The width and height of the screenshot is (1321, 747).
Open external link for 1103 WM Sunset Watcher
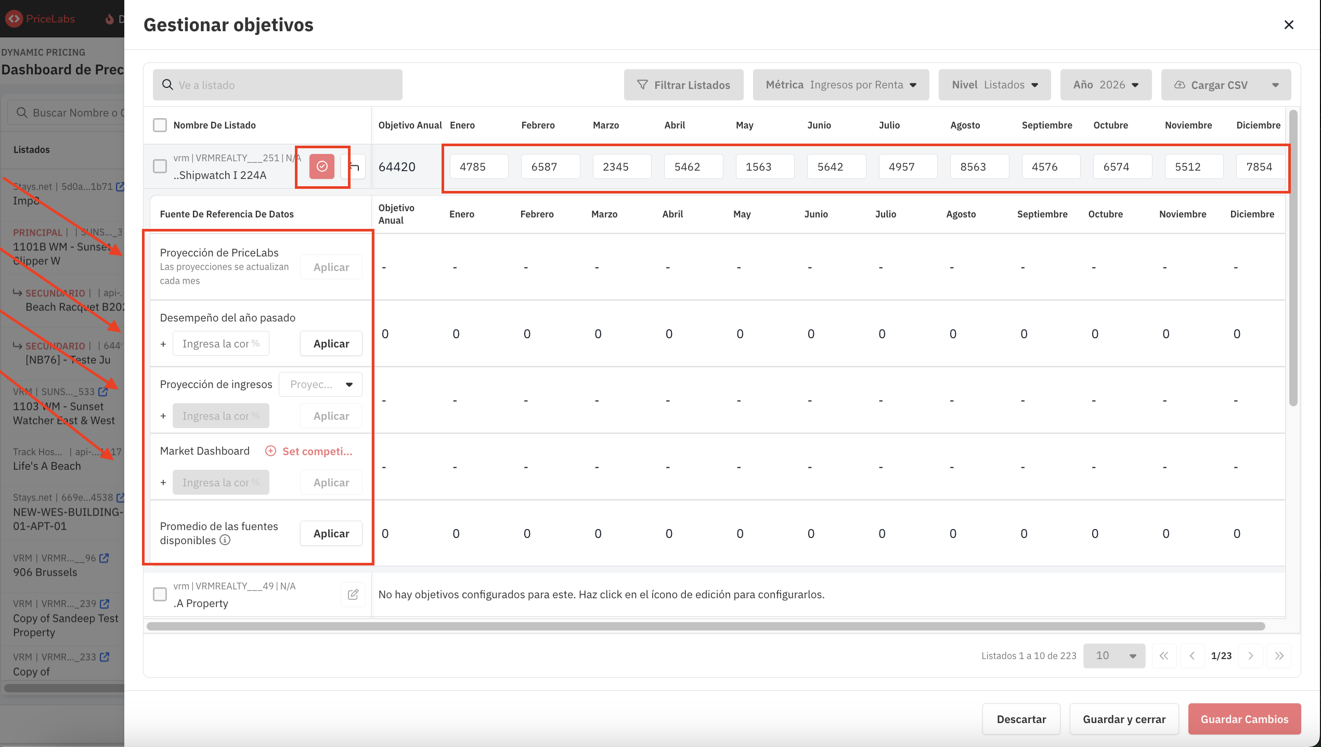[x=103, y=391]
